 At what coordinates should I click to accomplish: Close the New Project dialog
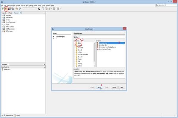point(125,28)
